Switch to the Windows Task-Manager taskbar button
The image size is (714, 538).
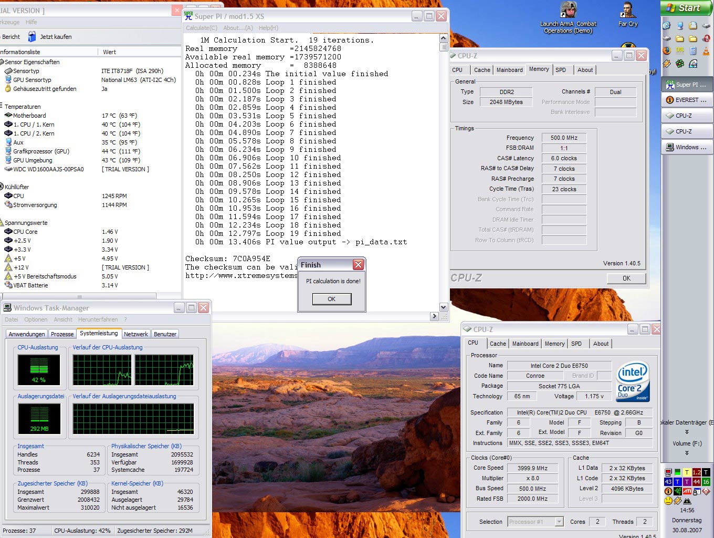[x=687, y=147]
